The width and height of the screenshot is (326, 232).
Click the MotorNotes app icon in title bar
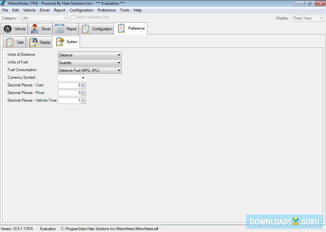[x=3, y=3]
